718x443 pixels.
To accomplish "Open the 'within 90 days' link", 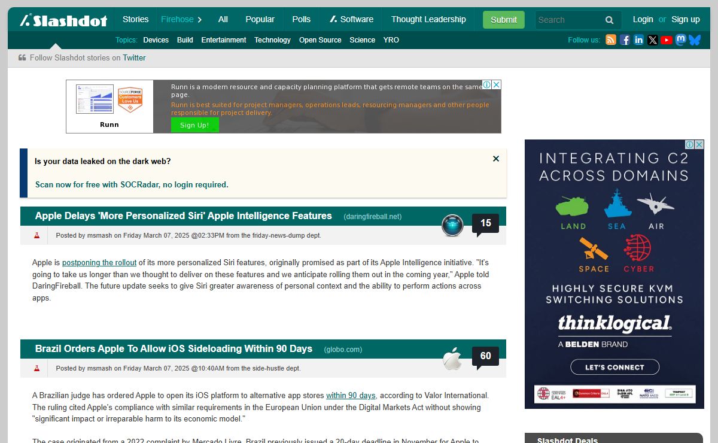I will (x=351, y=395).
